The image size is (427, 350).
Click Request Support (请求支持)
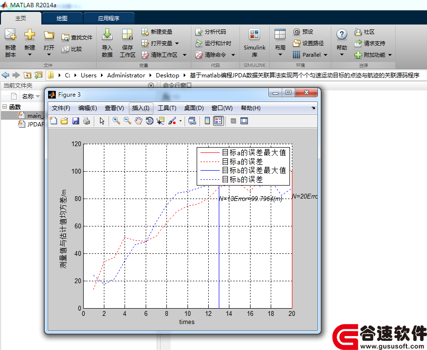click(370, 43)
